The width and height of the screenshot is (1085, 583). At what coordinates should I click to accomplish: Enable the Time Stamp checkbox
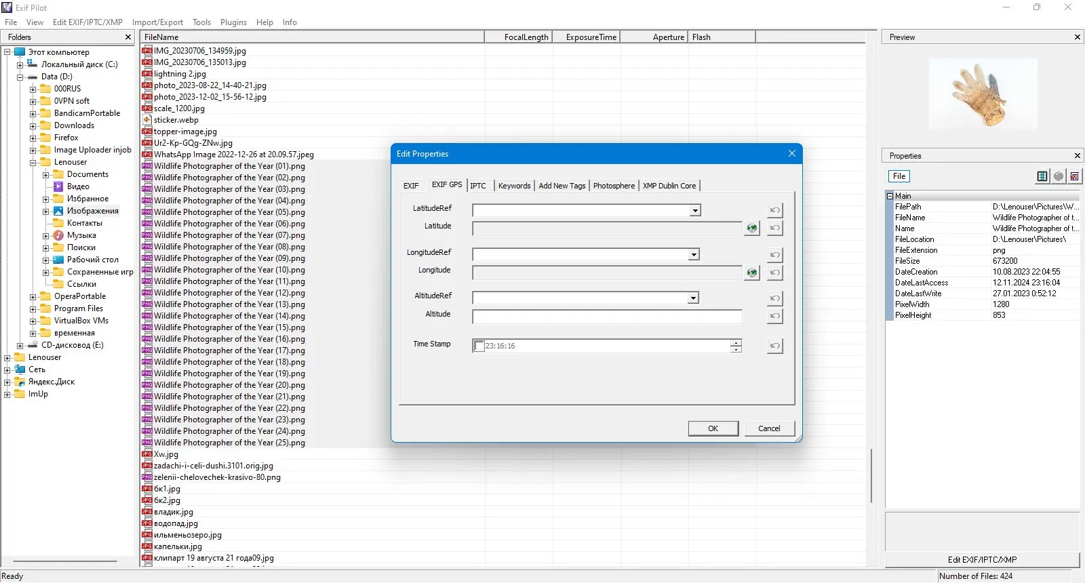tap(479, 346)
